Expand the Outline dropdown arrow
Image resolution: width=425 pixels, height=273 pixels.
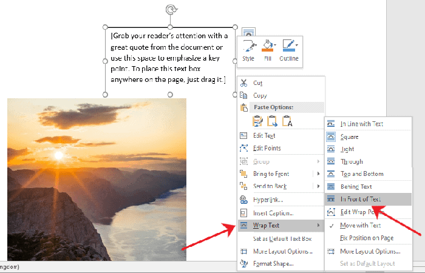tap(297, 44)
